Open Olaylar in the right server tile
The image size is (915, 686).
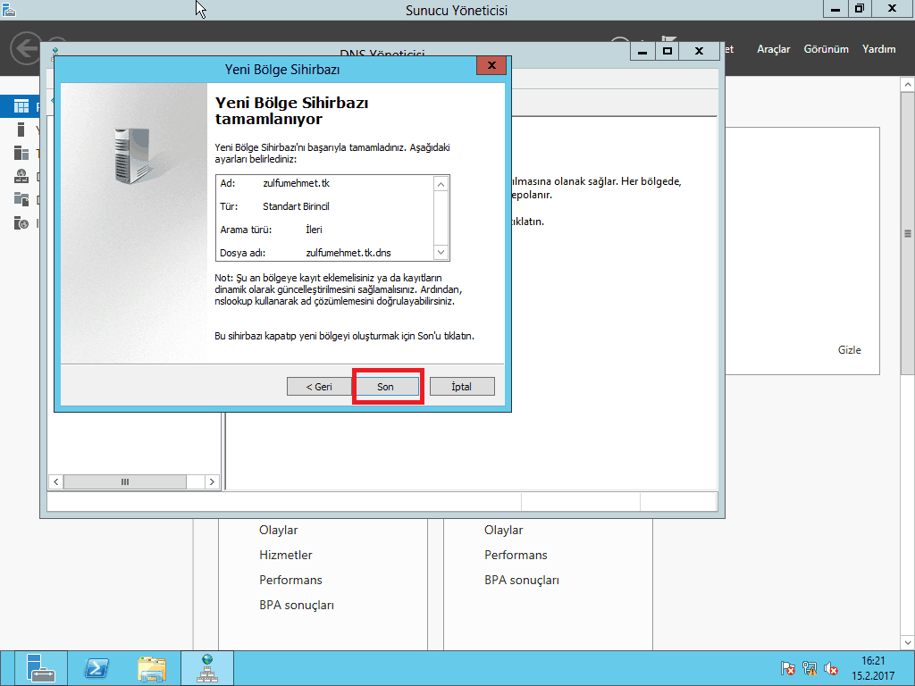click(x=504, y=530)
